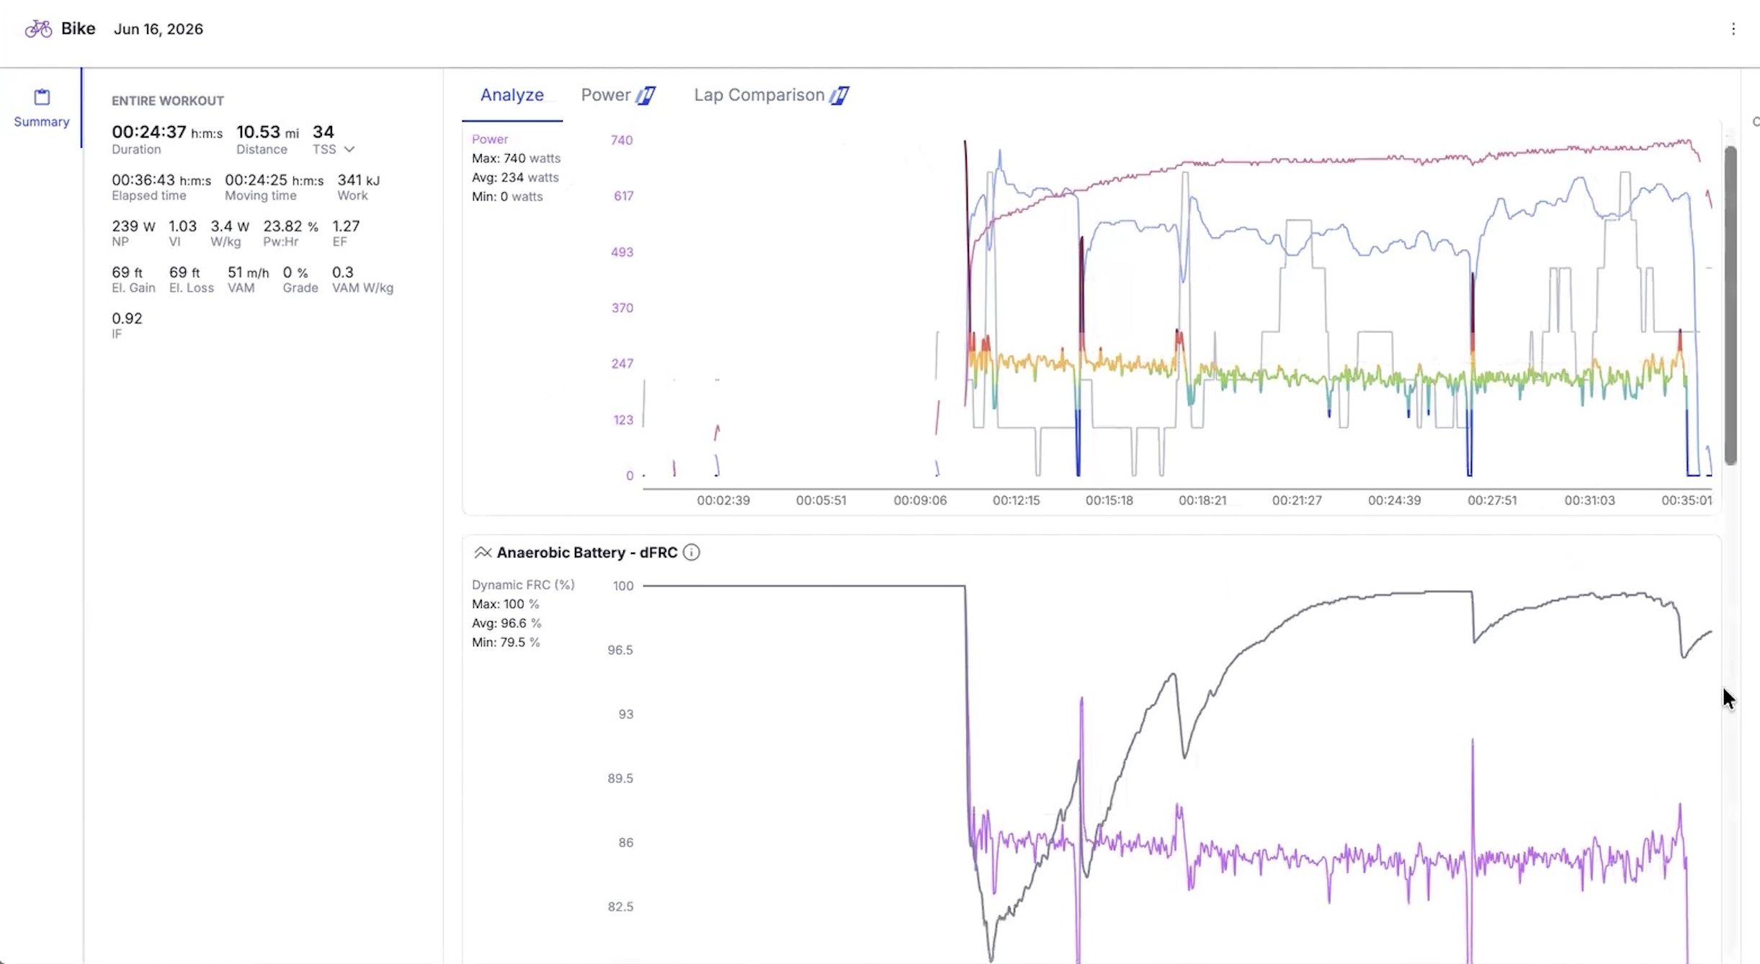Expand the TSS dropdown chevron

[x=349, y=149]
